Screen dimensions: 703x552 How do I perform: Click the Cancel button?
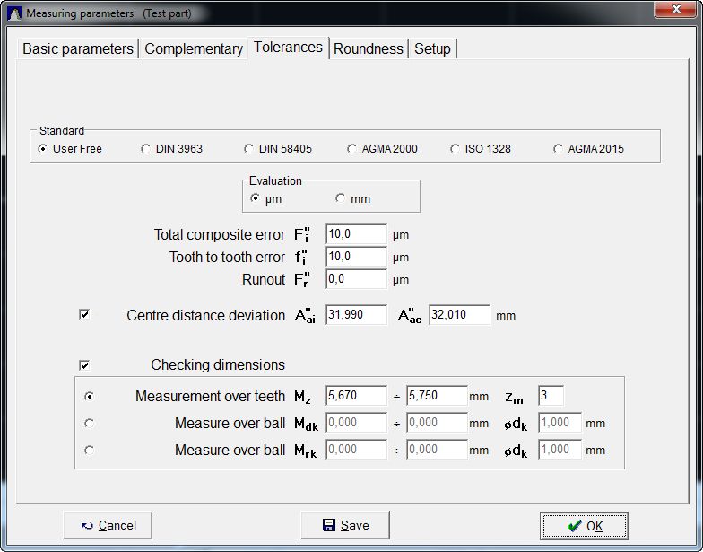pyautogui.click(x=108, y=525)
